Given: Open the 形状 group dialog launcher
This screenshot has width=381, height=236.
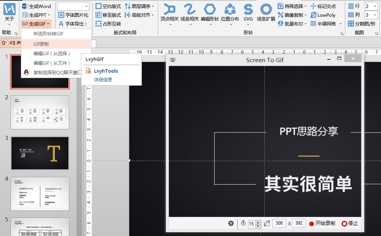Looking at the screenshot, I should click(x=342, y=33).
